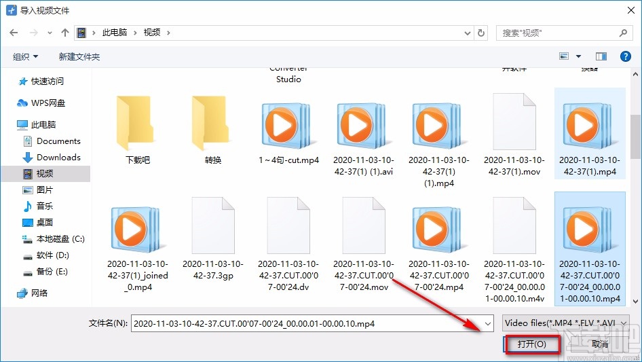Toggle the preview pane
Viewport: 642px width, 362px height.
(601, 56)
